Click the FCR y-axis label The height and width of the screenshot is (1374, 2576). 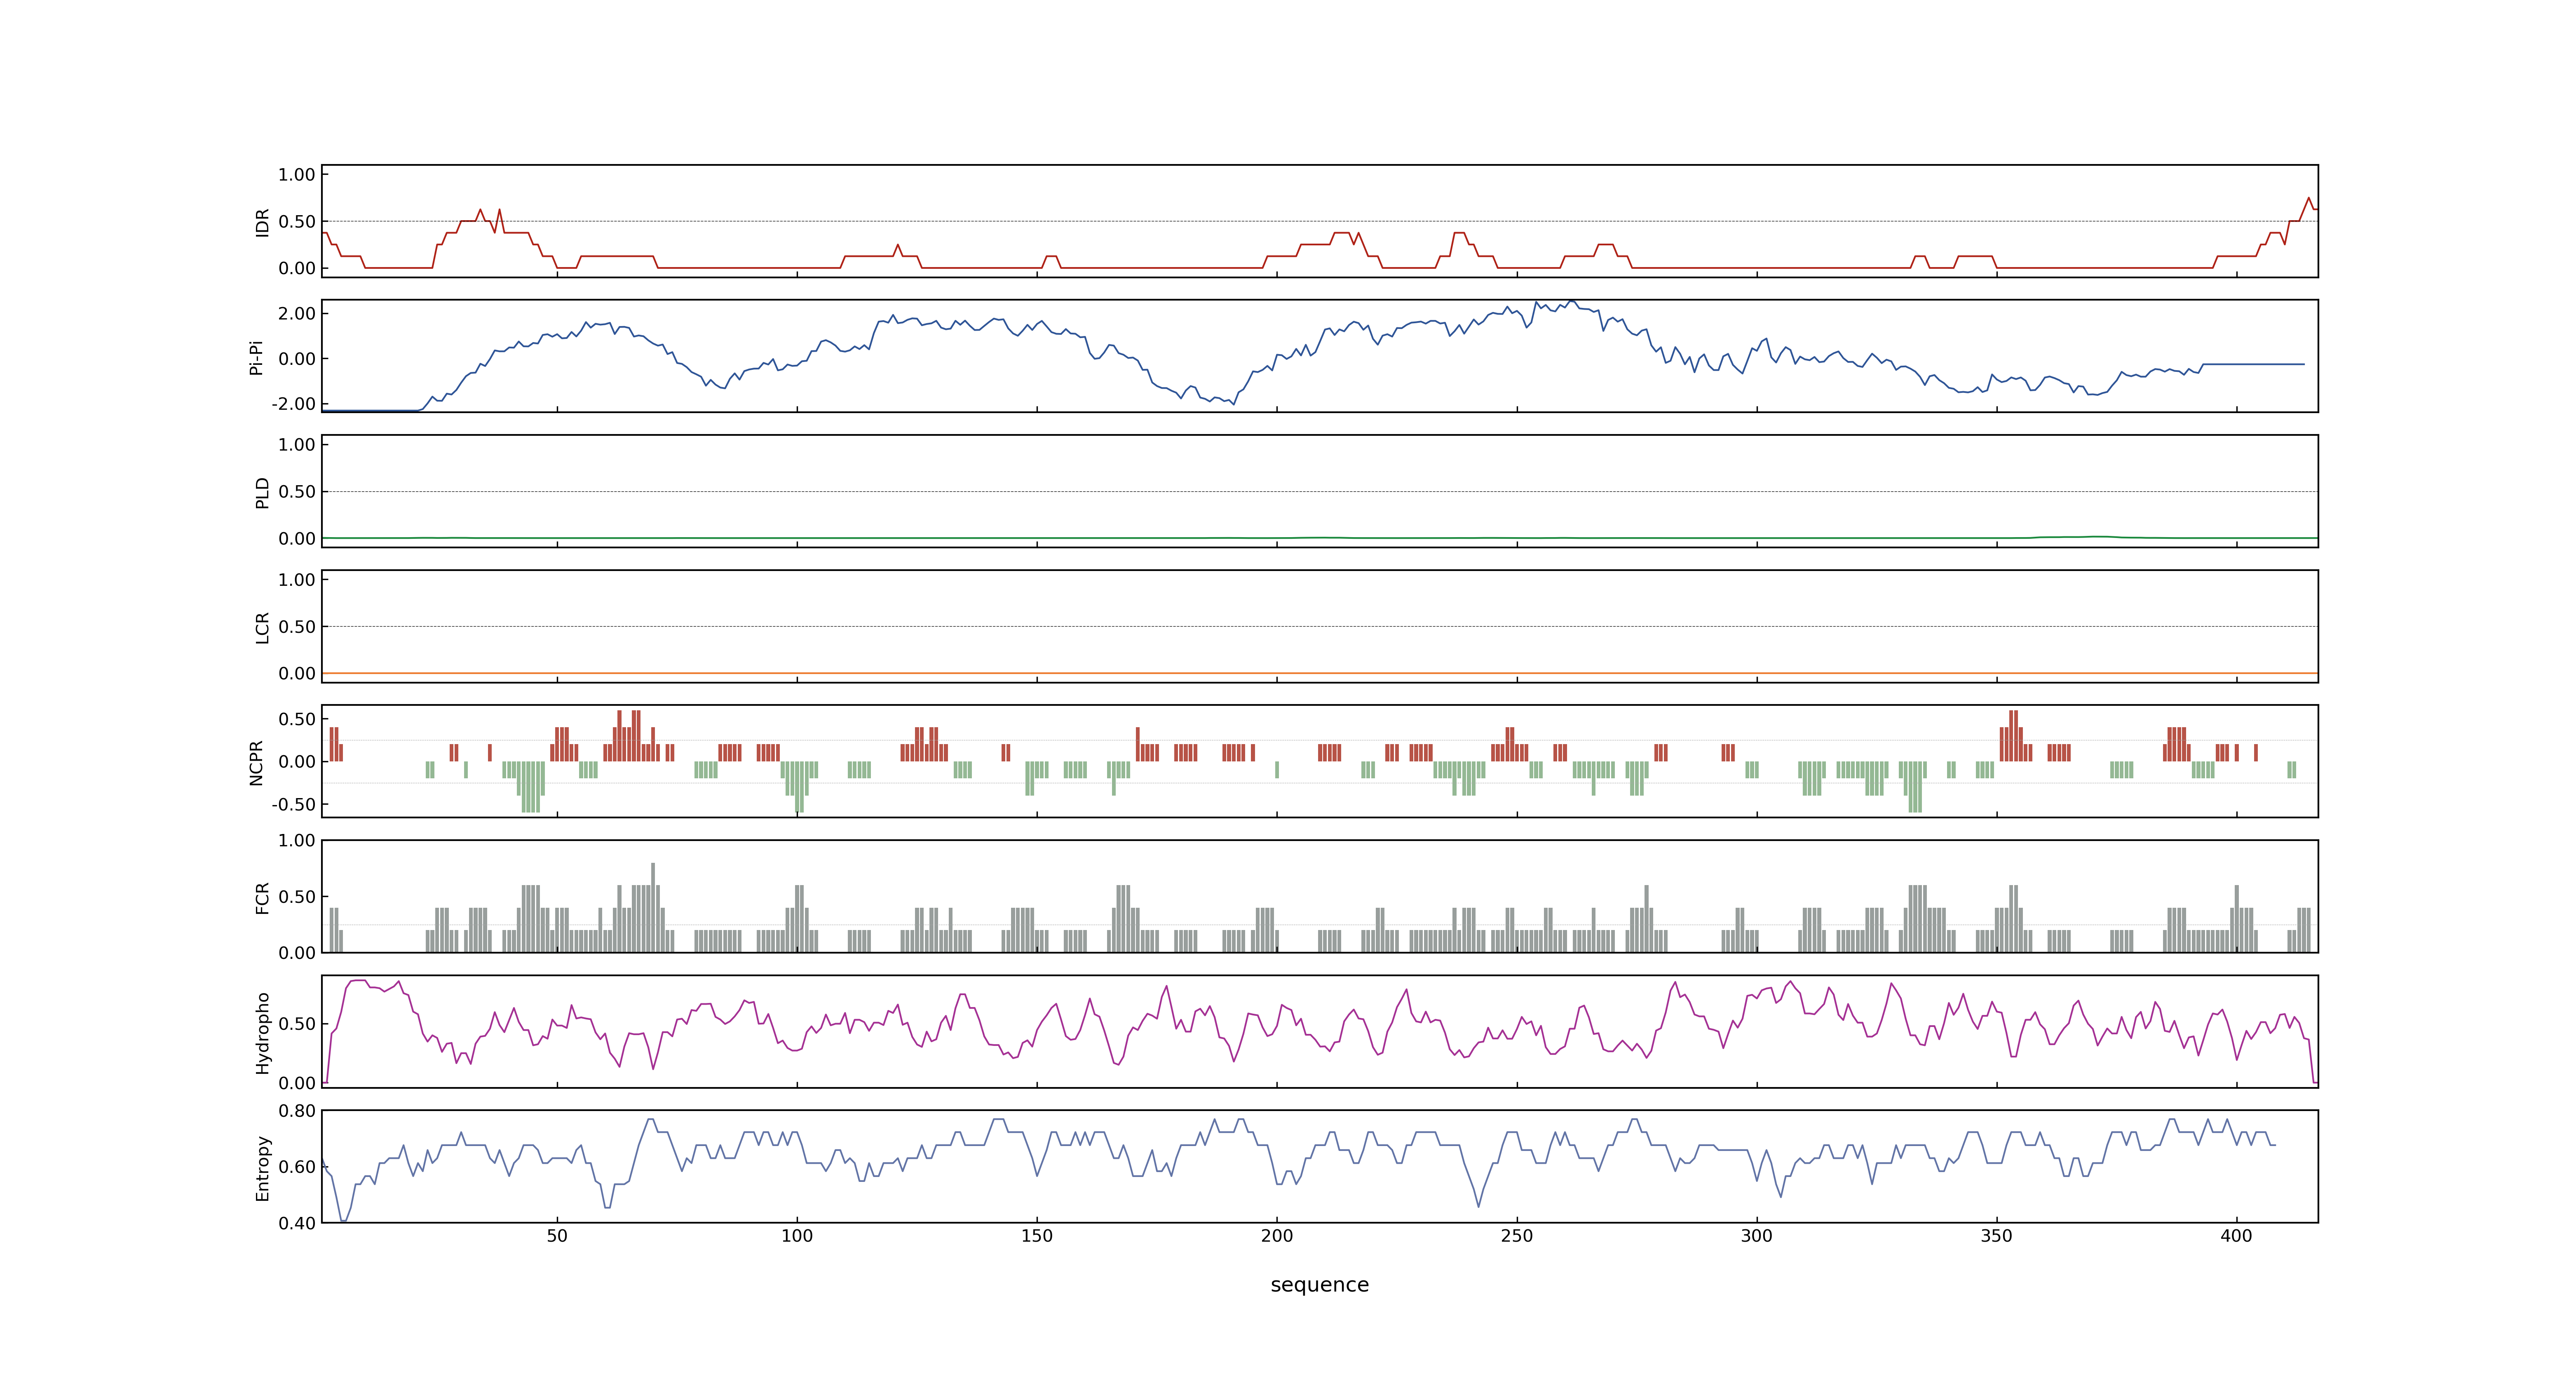[x=262, y=898]
